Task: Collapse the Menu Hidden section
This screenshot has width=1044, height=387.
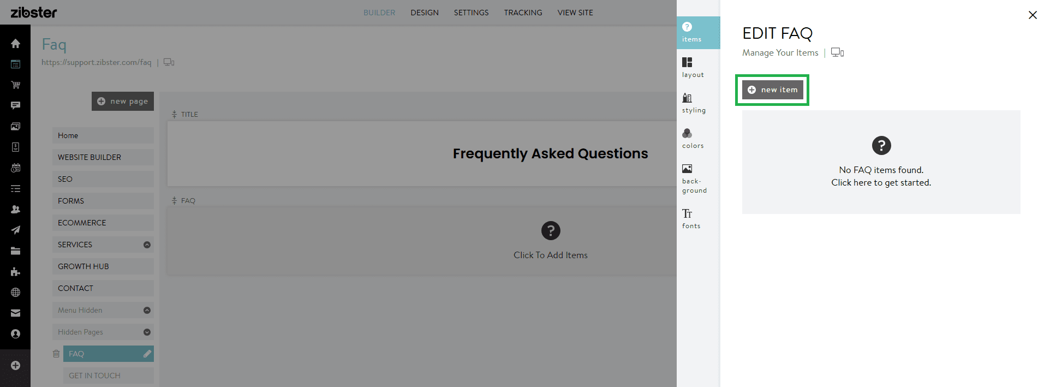Action: tap(147, 310)
